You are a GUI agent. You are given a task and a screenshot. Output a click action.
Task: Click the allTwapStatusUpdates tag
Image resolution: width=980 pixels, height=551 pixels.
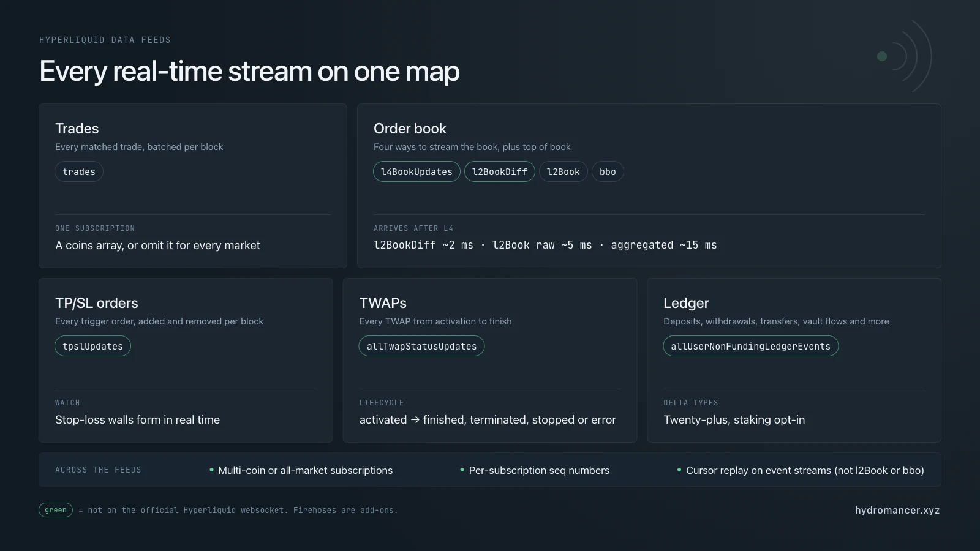[x=421, y=347]
